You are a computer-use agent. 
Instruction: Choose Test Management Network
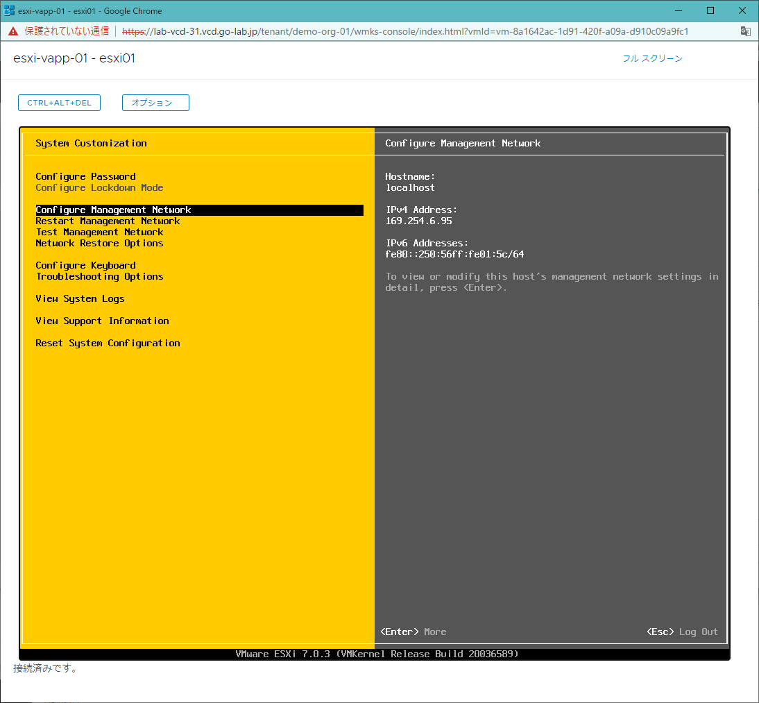pyautogui.click(x=99, y=232)
